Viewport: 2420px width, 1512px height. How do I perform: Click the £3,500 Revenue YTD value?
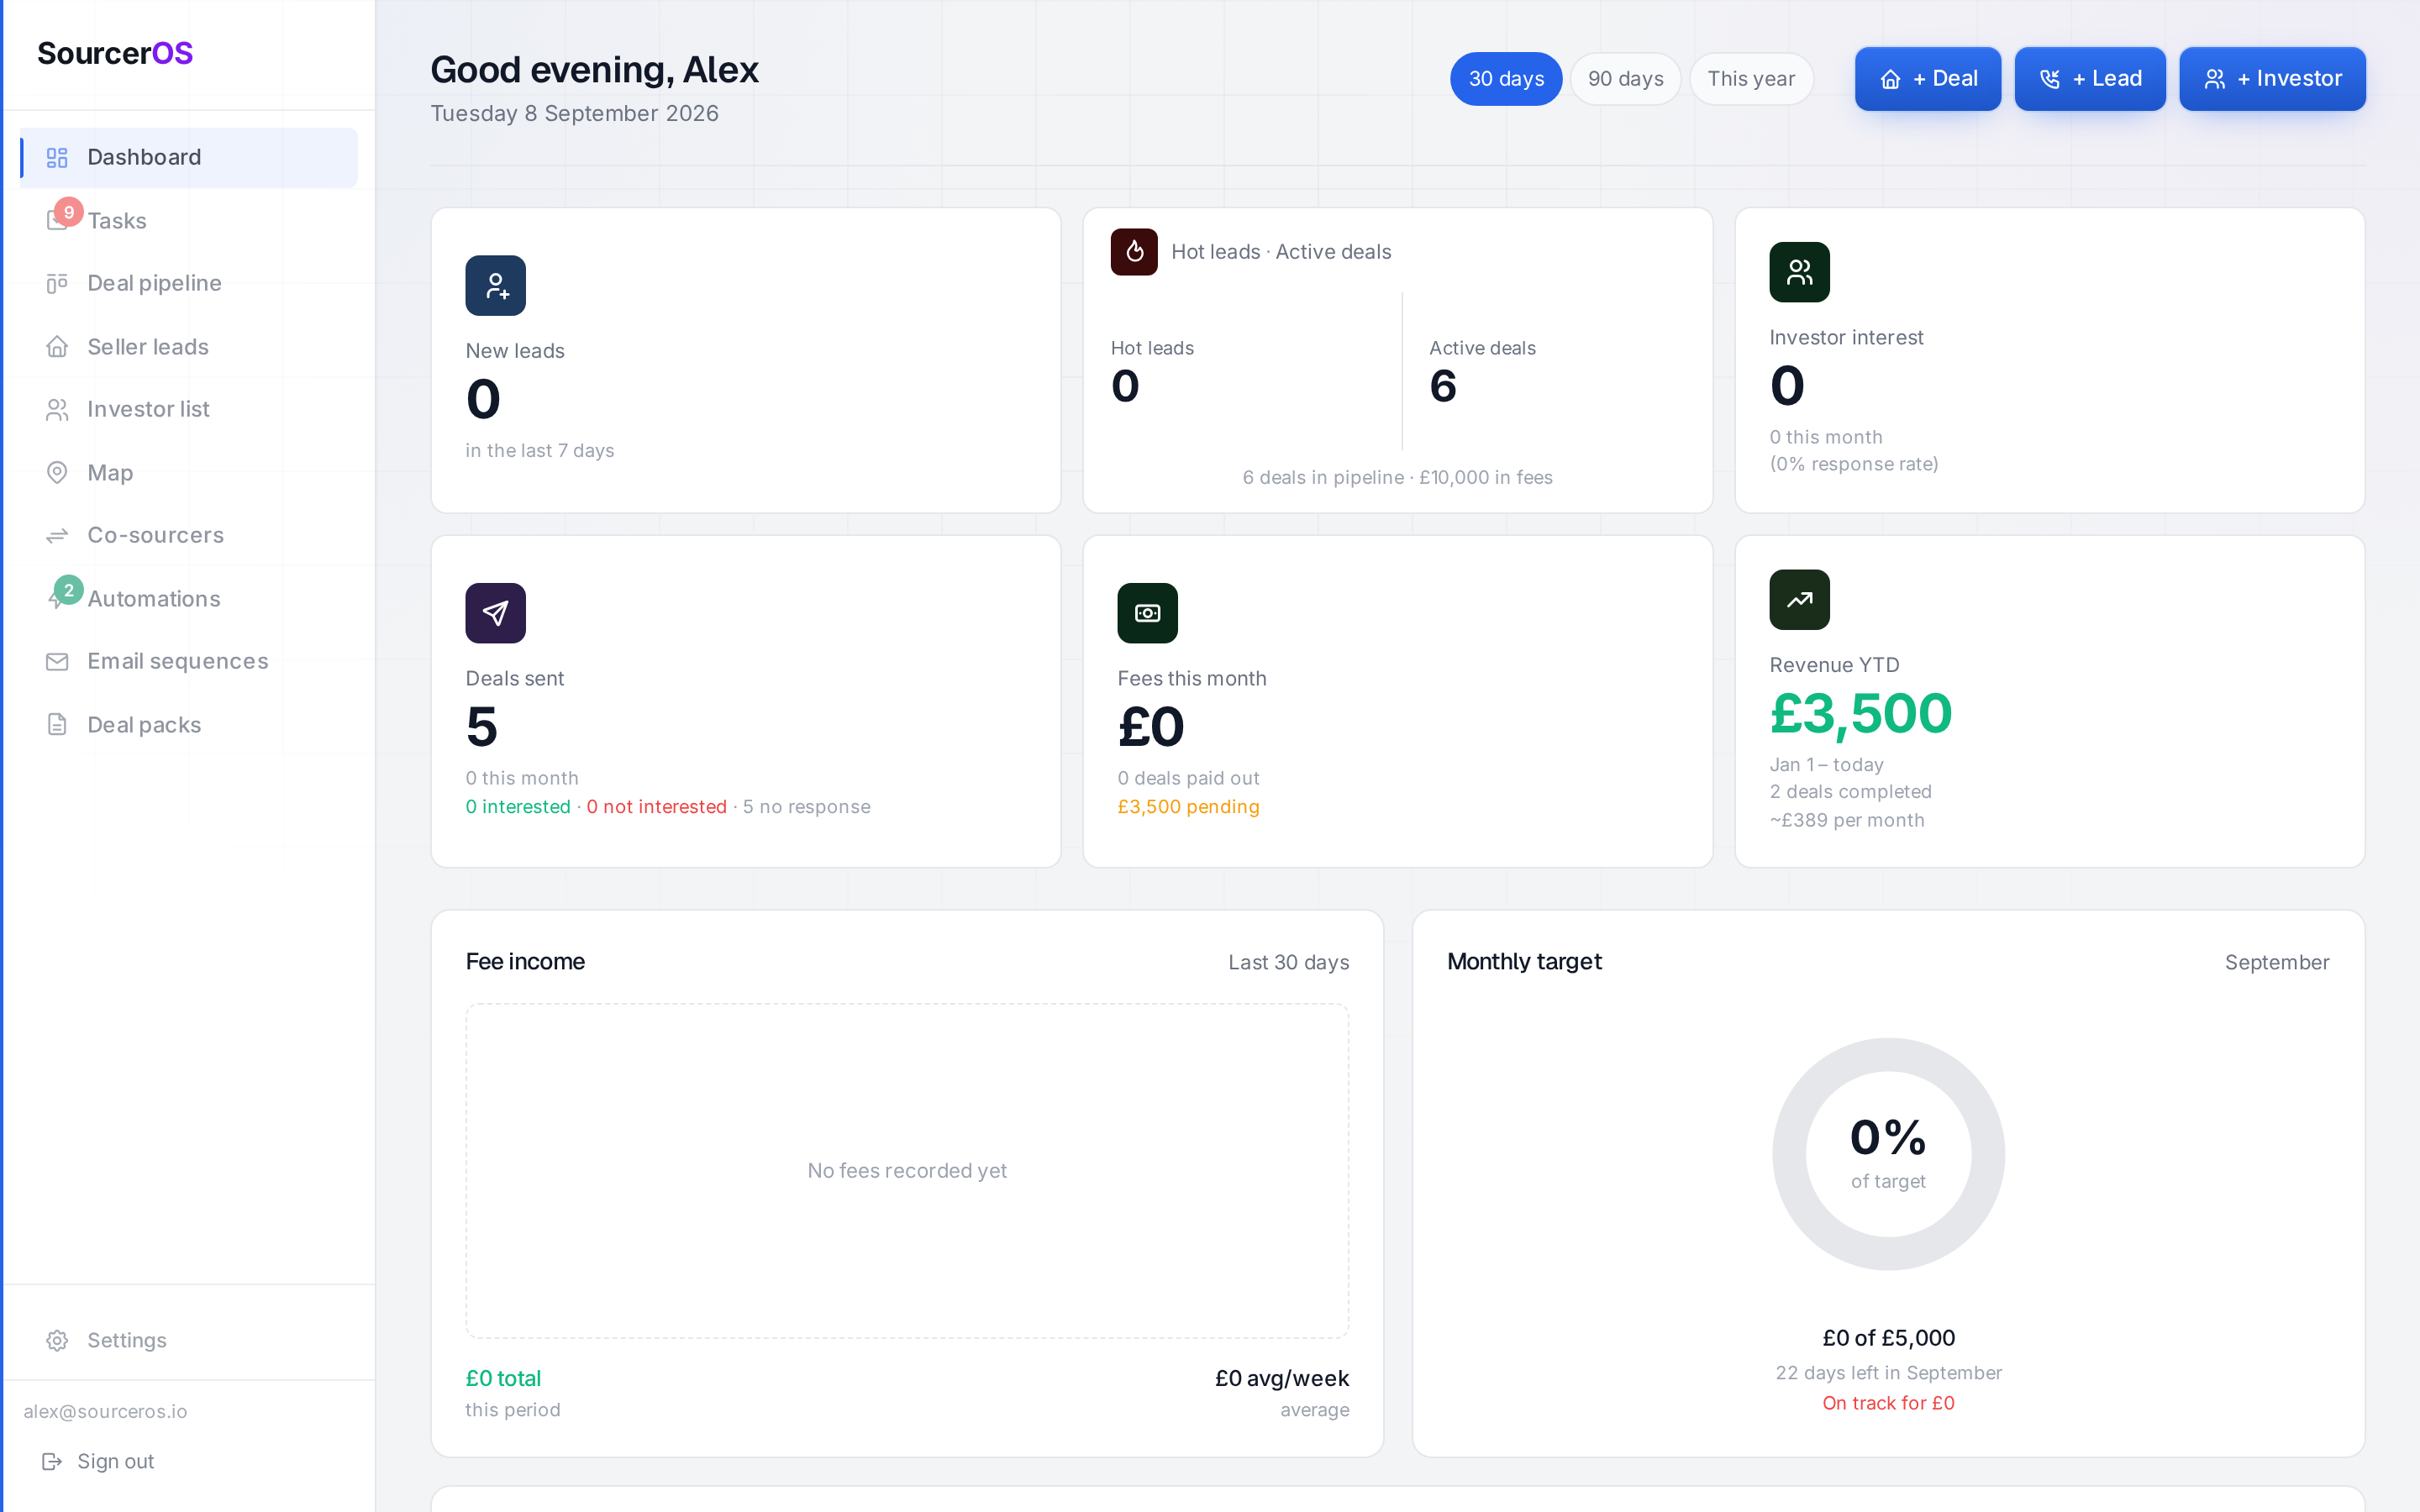(x=1860, y=714)
